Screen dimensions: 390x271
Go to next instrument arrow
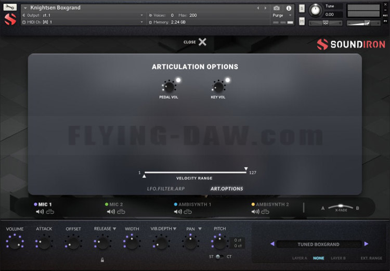pyautogui.click(x=265, y=8)
